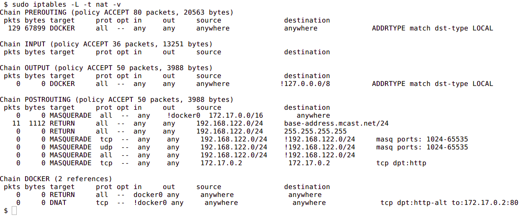
Task: Click the 'base-address.mcast.net/24' destination
Action: [x=336, y=124]
